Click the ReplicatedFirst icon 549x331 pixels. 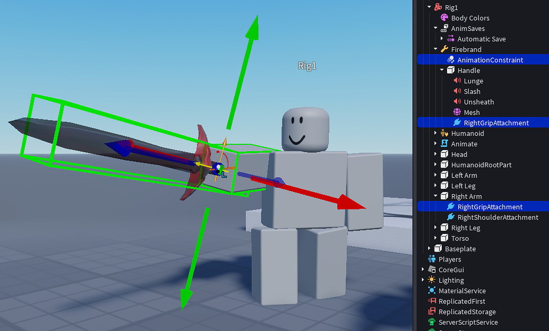coord(431,301)
